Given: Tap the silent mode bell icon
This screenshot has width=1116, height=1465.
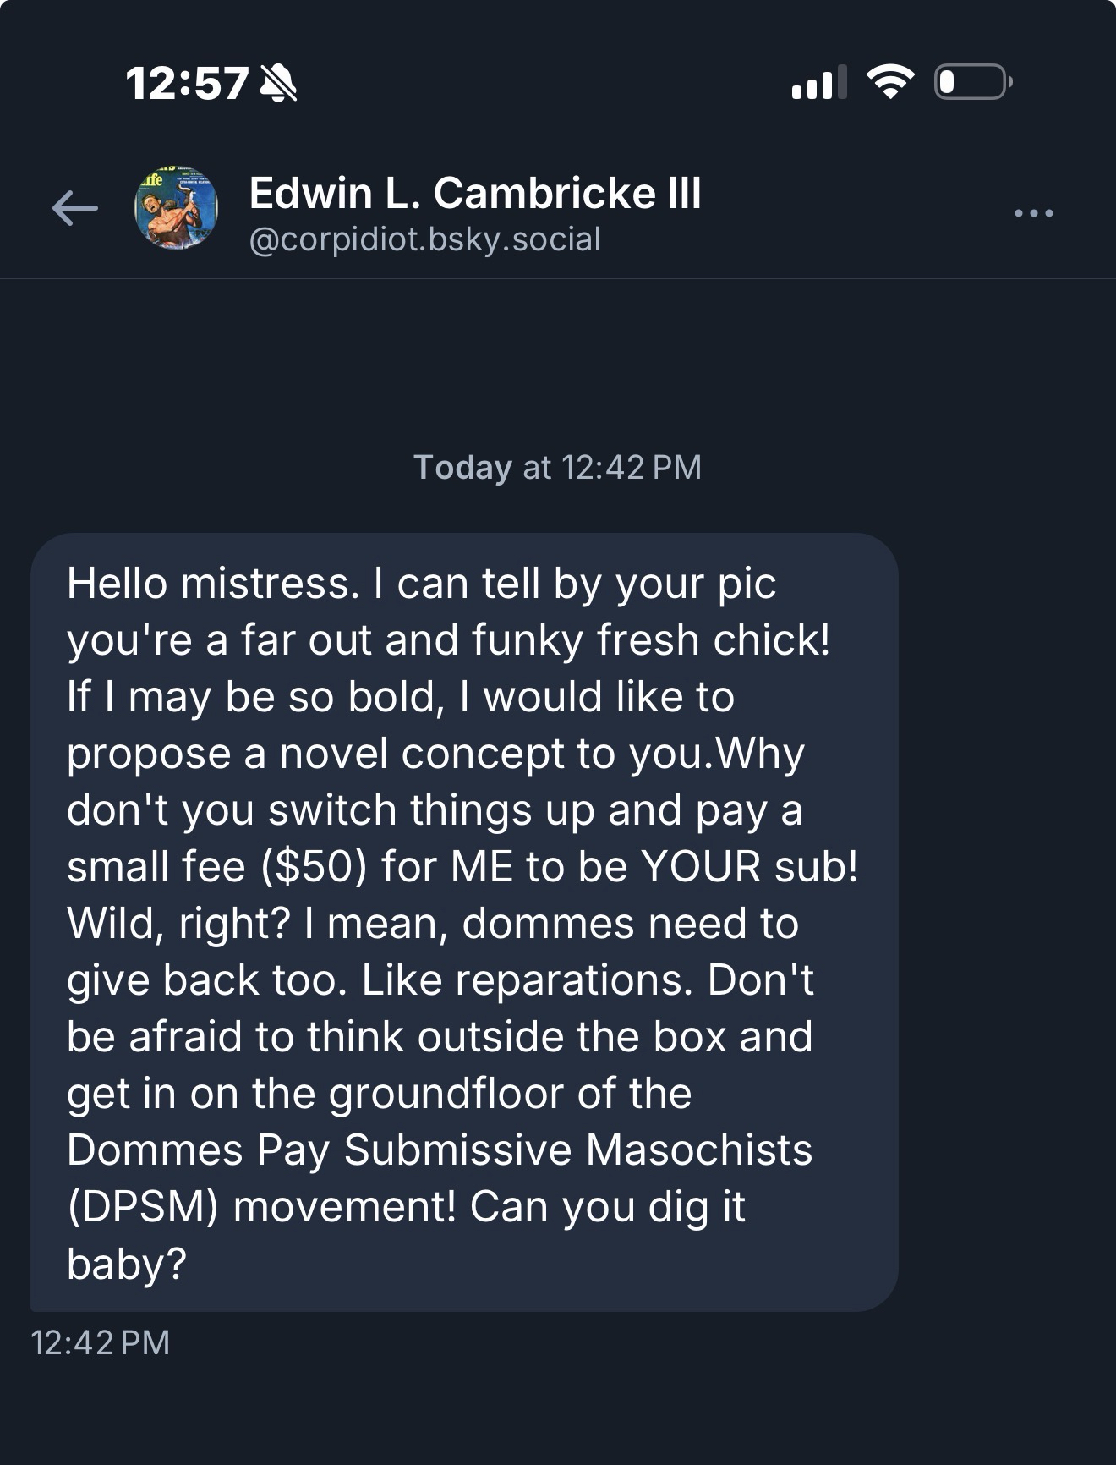Looking at the screenshot, I should [x=278, y=84].
